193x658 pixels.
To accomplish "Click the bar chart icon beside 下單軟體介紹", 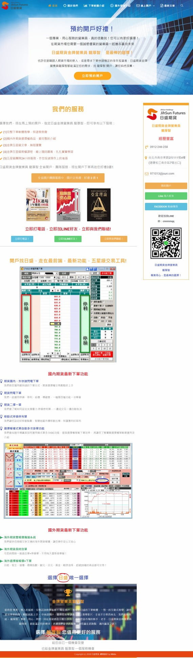I will [x=85, y=5].
